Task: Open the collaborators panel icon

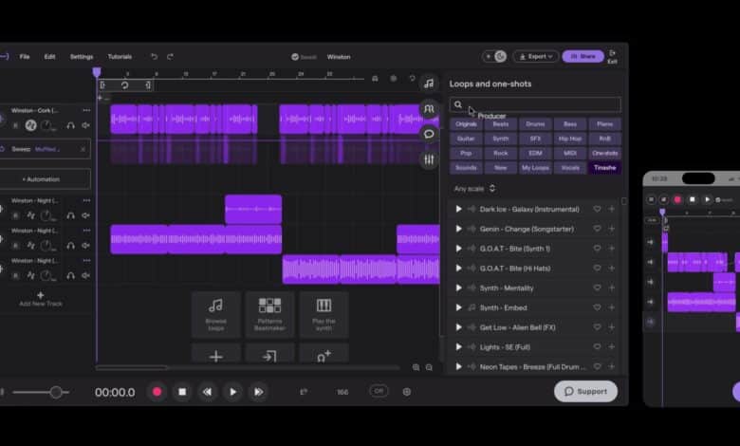Action: click(x=429, y=109)
